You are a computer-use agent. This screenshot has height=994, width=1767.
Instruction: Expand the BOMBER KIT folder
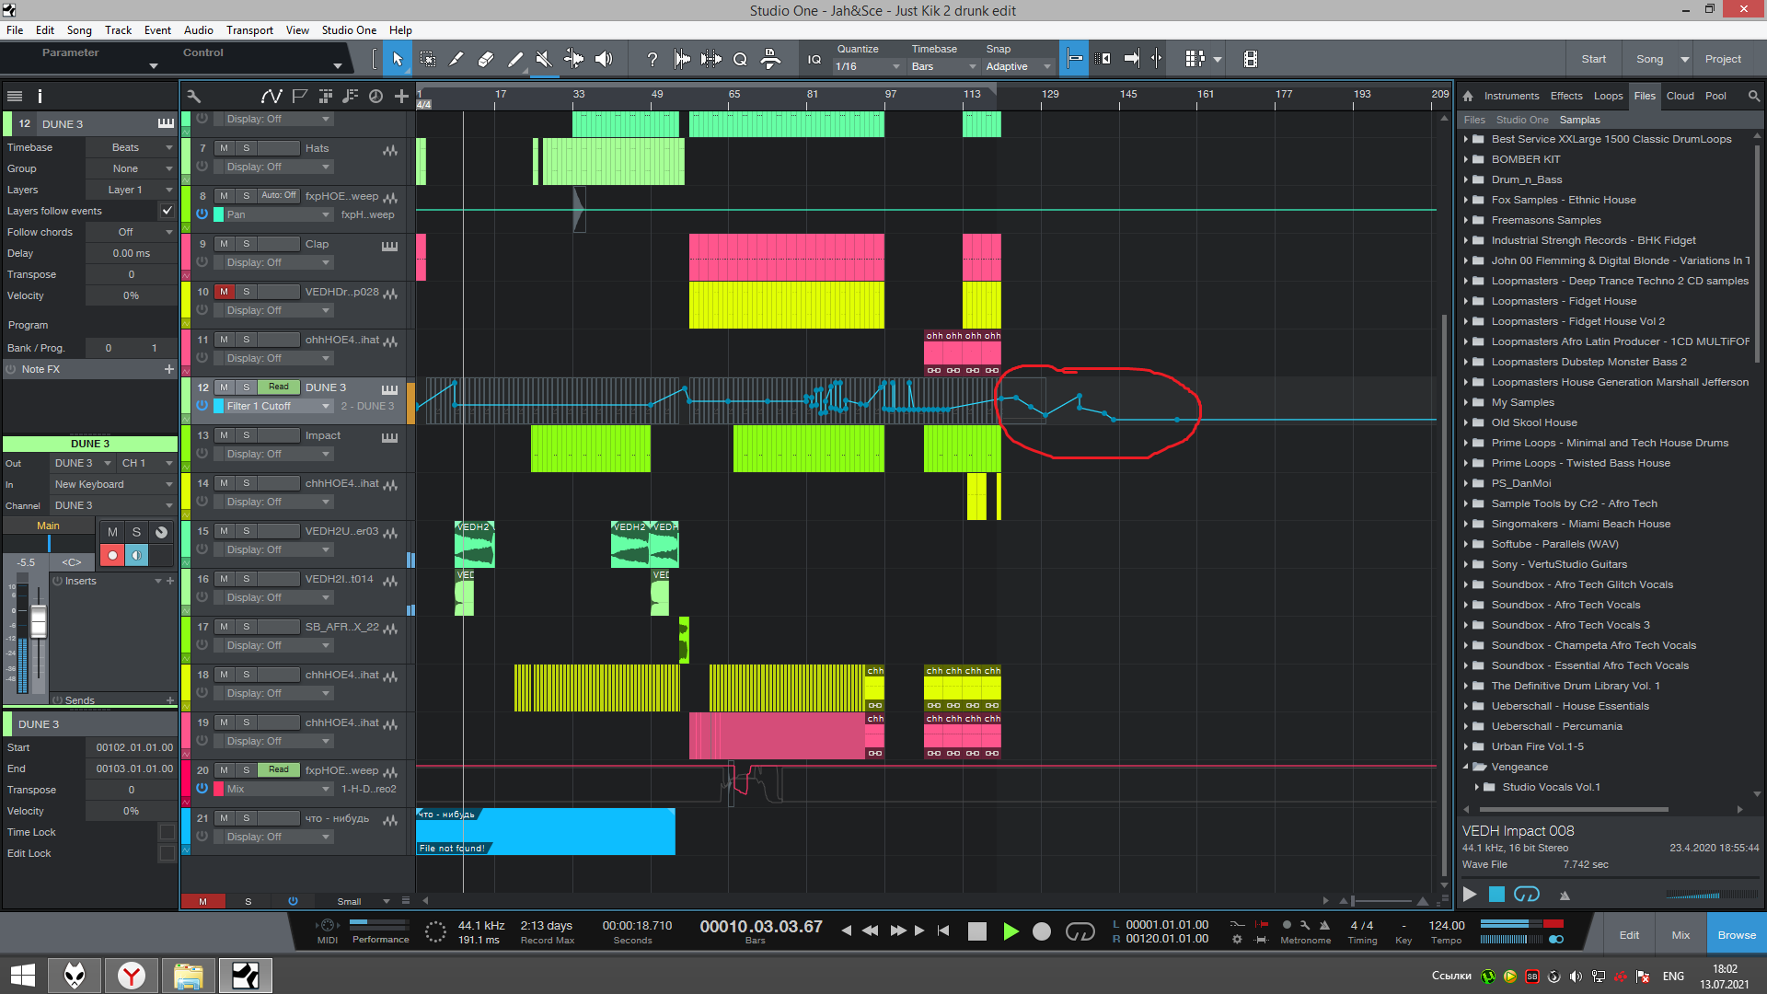1466,159
